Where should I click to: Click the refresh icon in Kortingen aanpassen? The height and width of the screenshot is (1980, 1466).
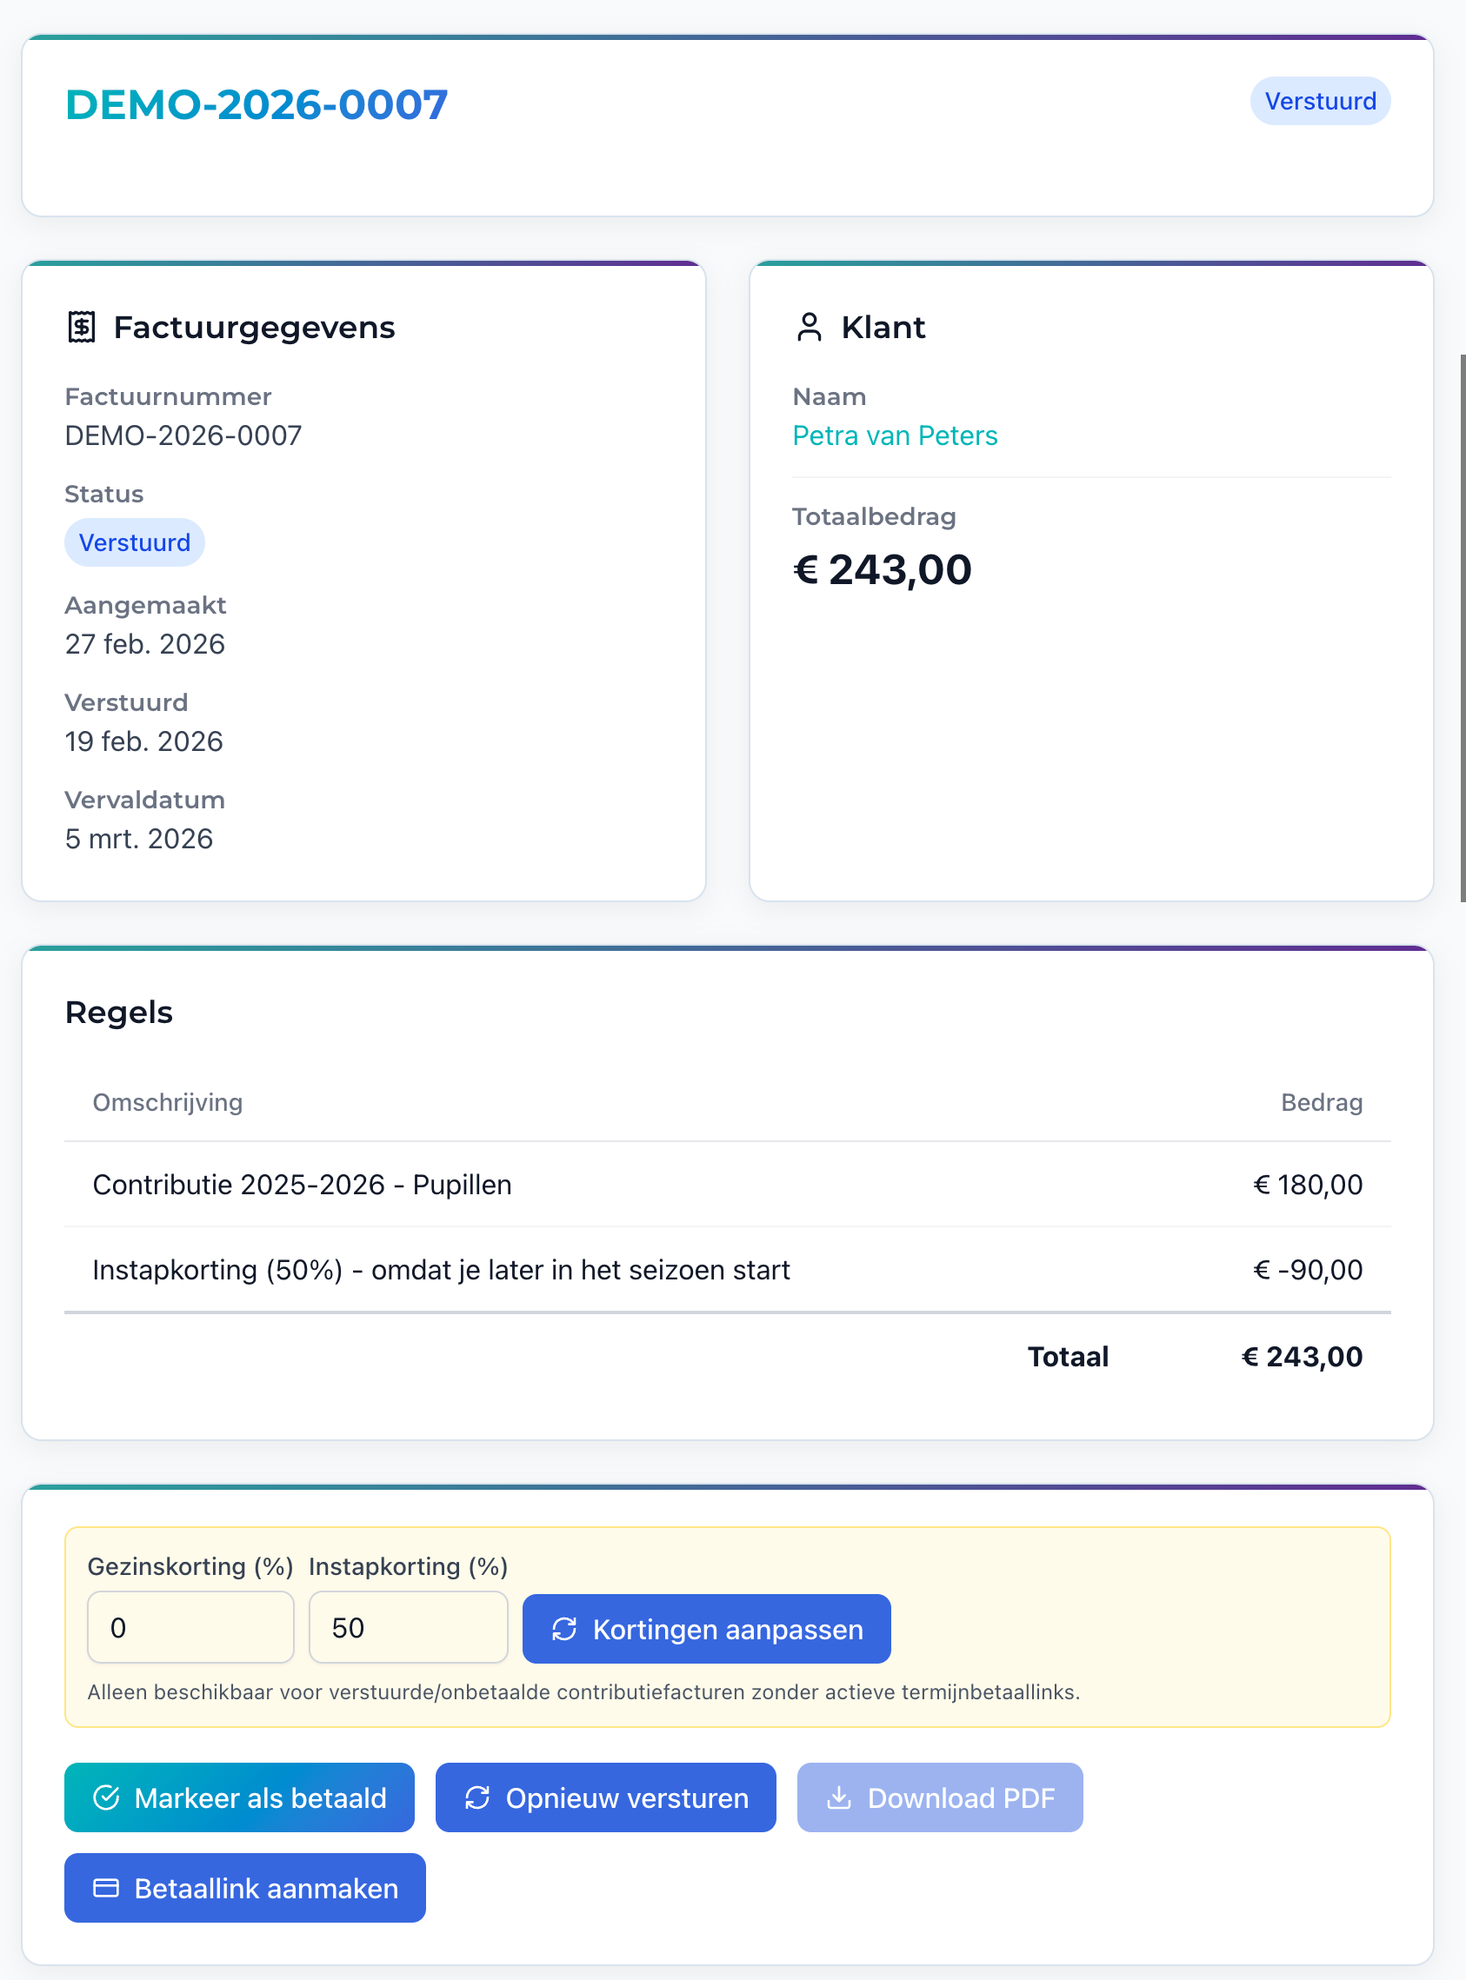click(564, 1629)
